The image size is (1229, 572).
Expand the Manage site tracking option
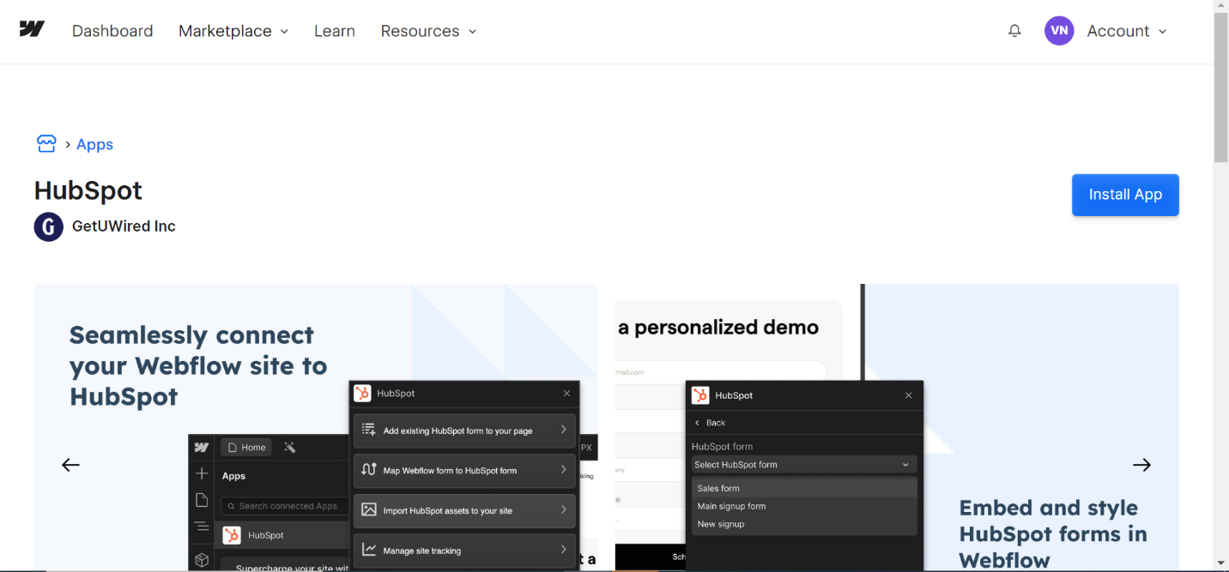coord(464,551)
